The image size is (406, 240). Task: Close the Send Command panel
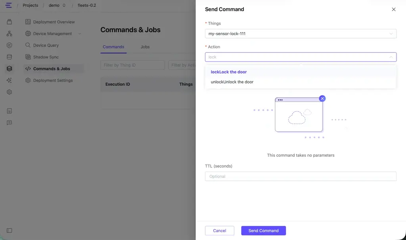(x=394, y=10)
